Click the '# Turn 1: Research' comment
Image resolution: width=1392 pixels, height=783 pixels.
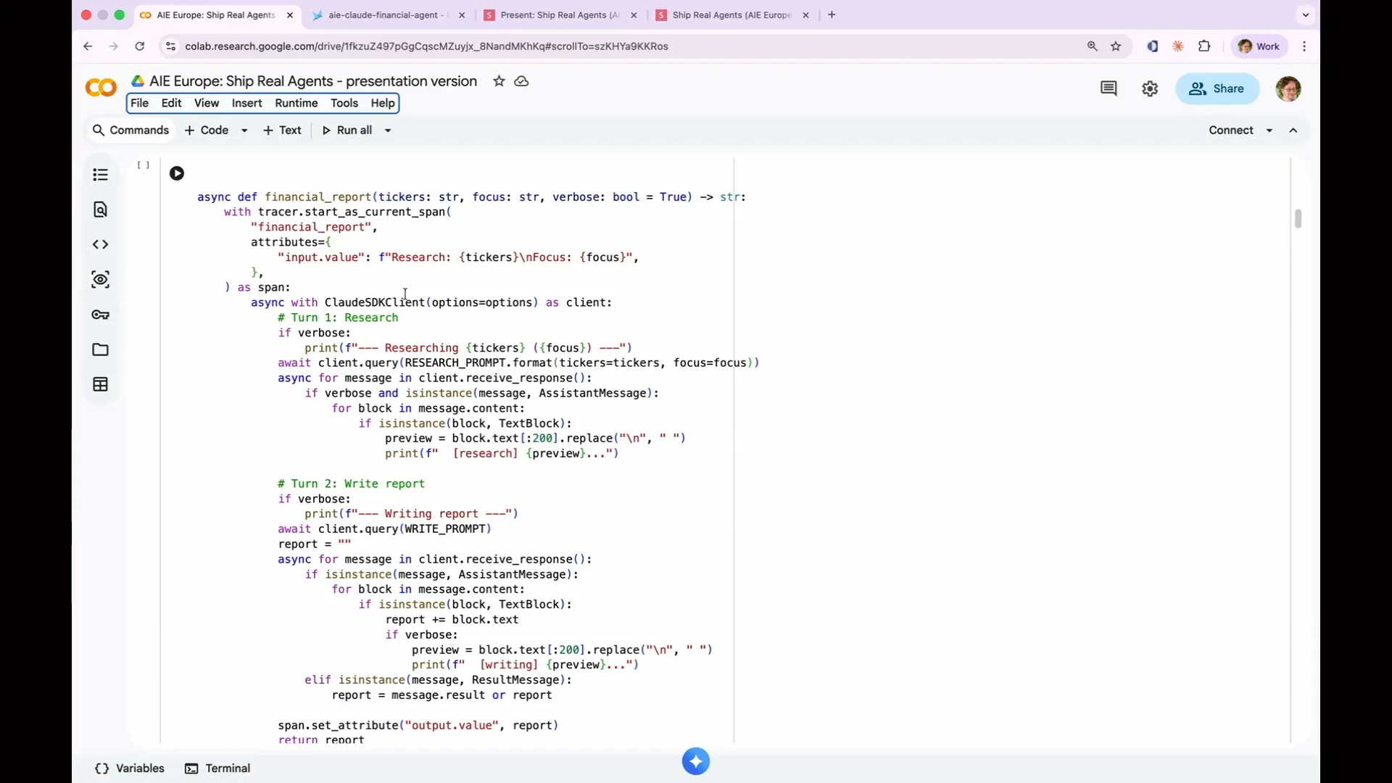(338, 318)
